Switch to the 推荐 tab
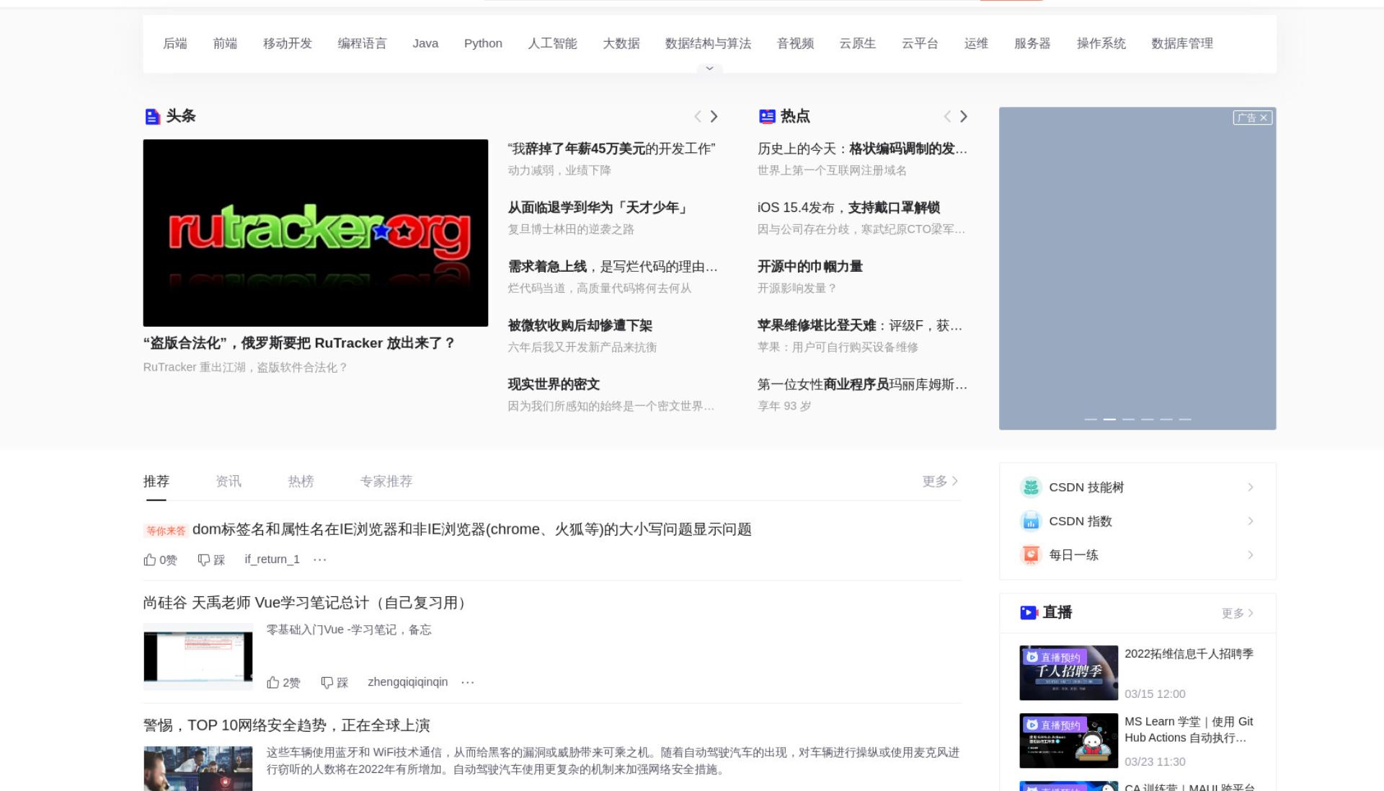This screenshot has height=791, width=1384. pos(156,481)
